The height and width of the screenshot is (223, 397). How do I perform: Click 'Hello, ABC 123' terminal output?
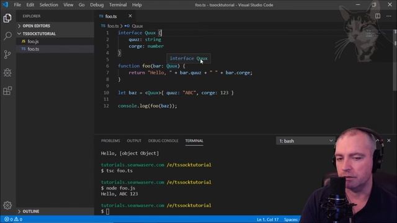[x=119, y=194]
